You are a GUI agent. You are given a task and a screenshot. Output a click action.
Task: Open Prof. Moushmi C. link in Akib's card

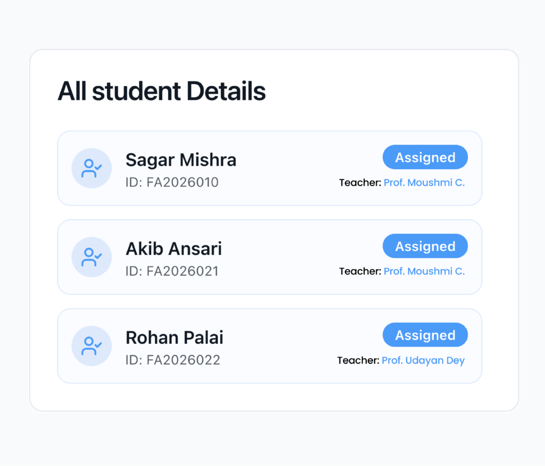[424, 271]
